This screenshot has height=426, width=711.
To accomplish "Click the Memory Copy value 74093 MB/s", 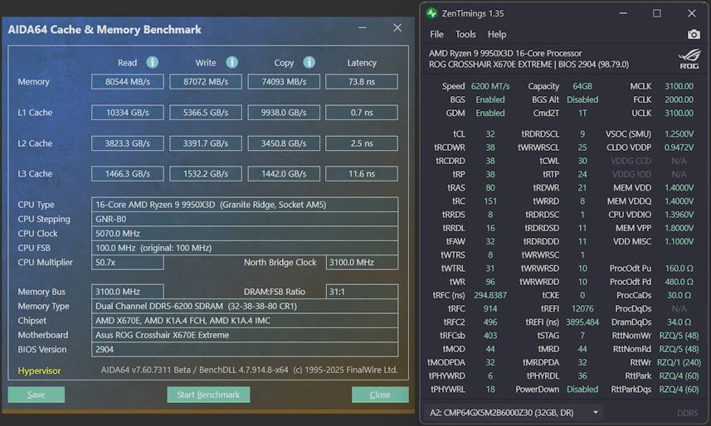I will pos(284,81).
